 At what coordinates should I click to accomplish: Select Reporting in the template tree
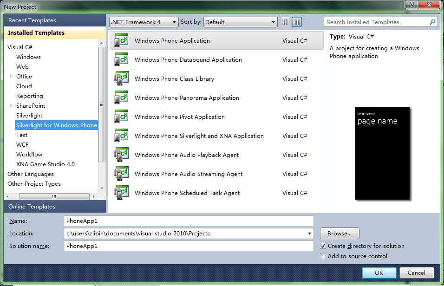tap(29, 96)
